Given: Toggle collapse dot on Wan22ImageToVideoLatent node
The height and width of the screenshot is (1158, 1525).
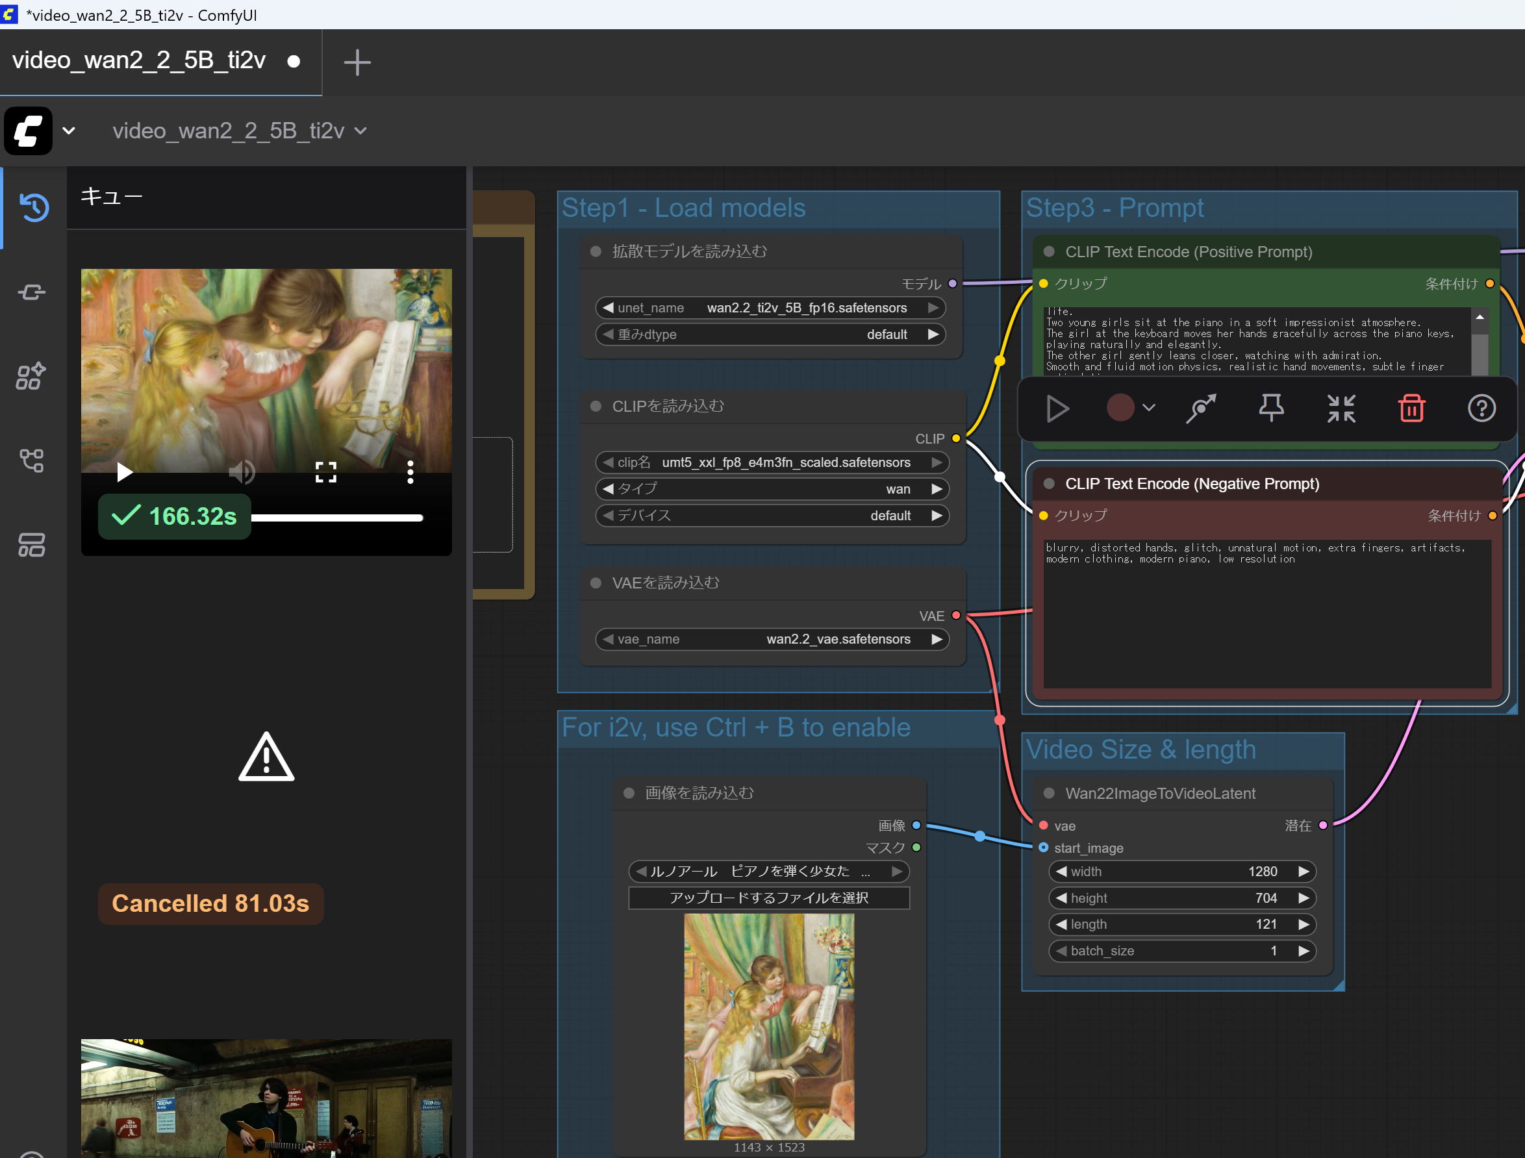Looking at the screenshot, I should (1049, 794).
